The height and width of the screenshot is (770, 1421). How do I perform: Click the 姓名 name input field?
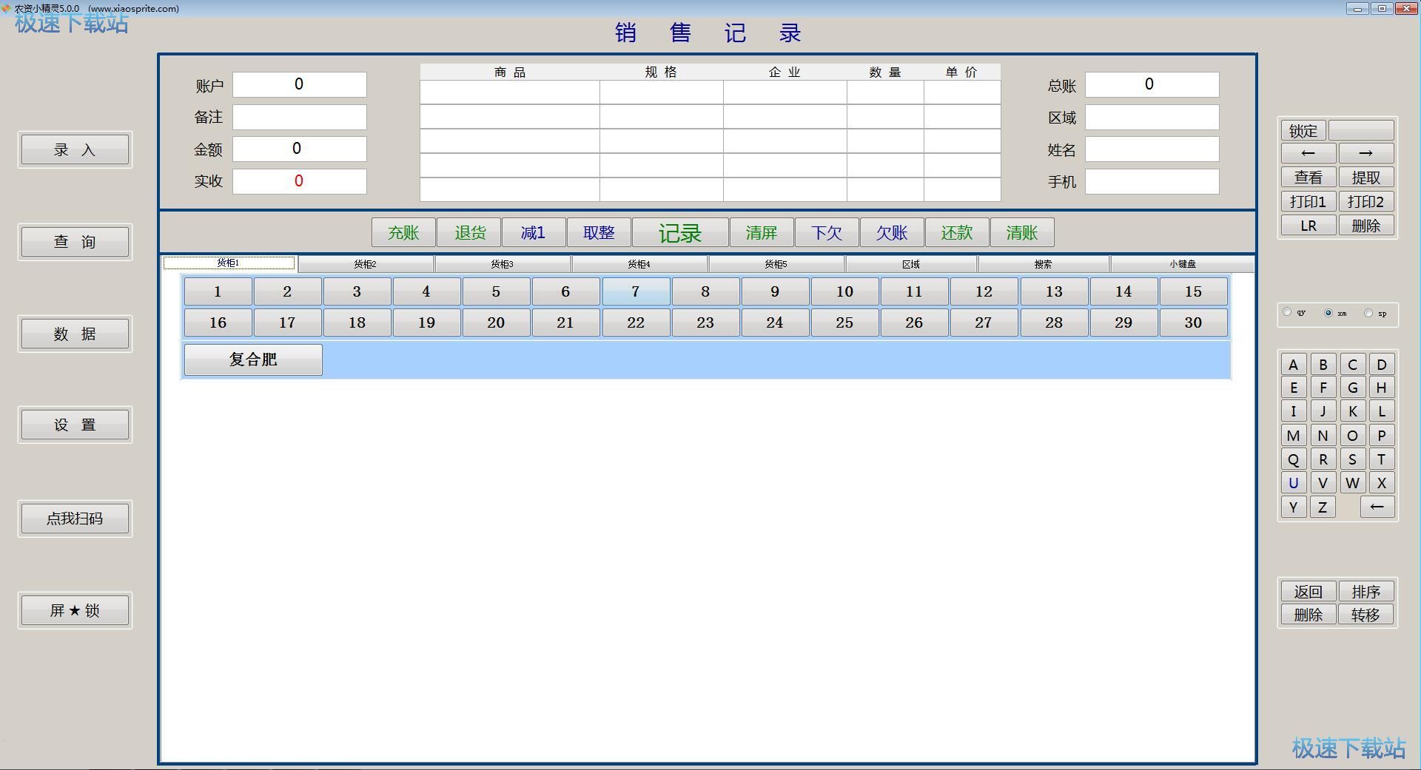tap(1152, 149)
